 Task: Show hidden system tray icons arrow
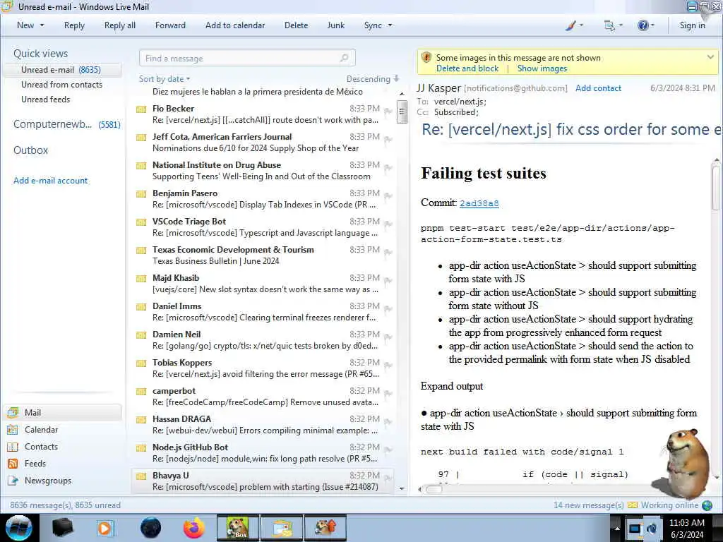(617, 528)
